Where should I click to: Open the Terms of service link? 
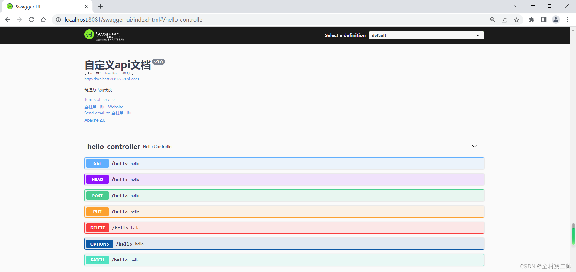(99, 99)
